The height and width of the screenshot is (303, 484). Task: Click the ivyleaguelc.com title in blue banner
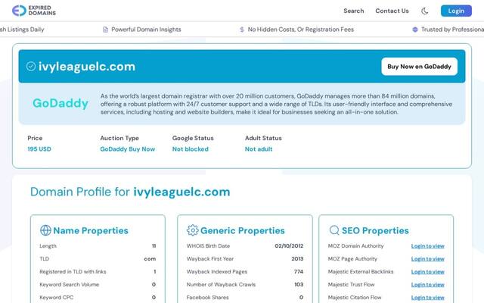pos(87,67)
